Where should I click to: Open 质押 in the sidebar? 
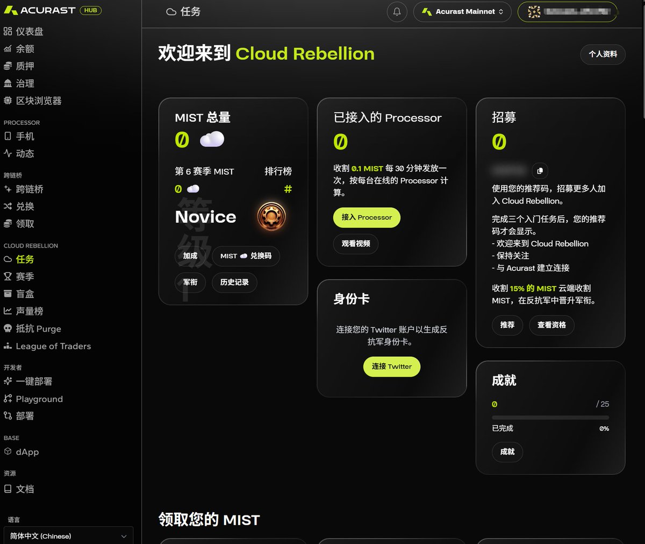point(19,66)
